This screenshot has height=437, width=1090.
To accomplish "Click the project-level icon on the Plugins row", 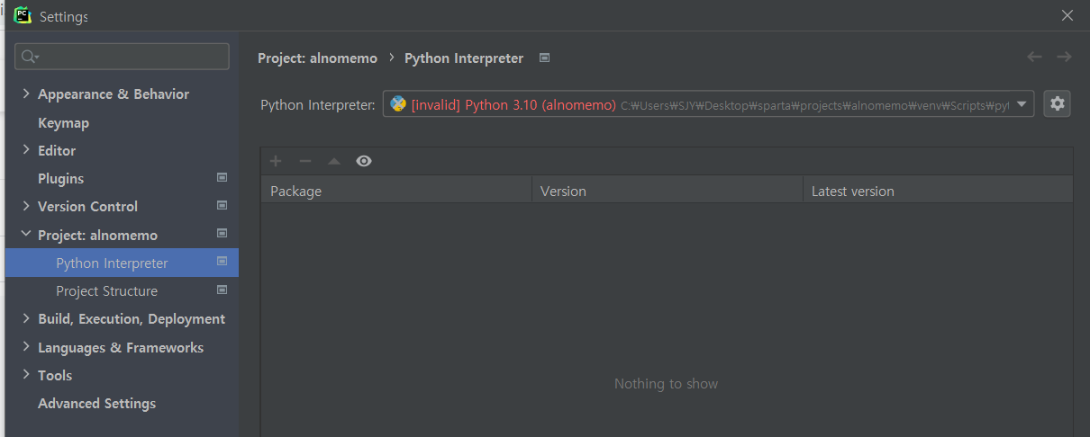I will point(222,178).
